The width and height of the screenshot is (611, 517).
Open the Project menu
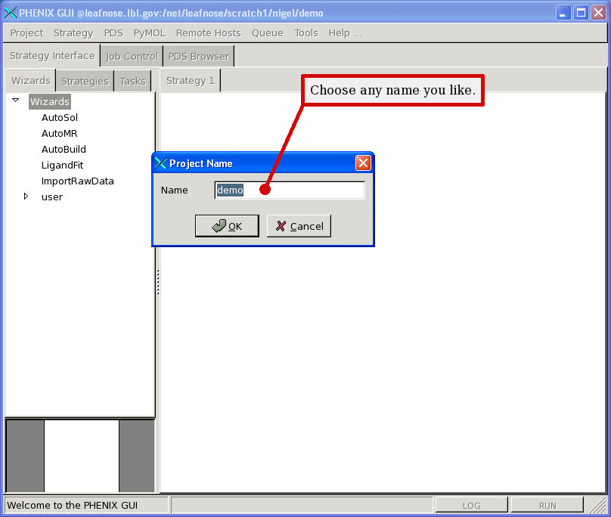click(x=26, y=33)
